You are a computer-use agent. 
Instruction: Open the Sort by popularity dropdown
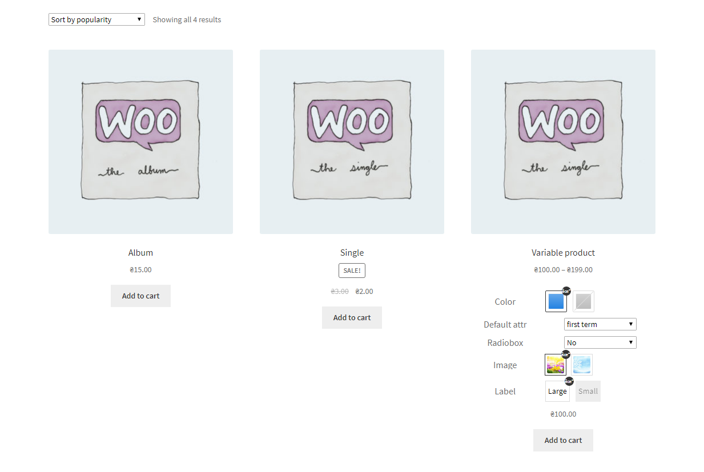tap(96, 19)
